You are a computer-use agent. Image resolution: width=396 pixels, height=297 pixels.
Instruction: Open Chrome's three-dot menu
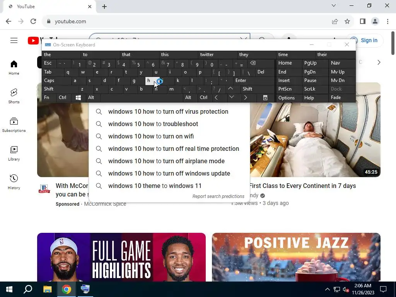(387, 22)
